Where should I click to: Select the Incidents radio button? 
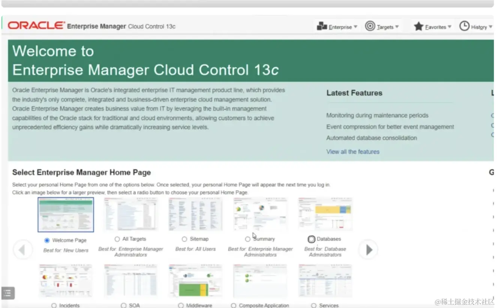point(54,305)
